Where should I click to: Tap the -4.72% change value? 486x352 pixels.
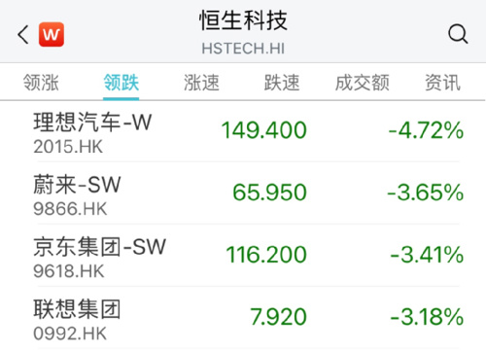426,130
